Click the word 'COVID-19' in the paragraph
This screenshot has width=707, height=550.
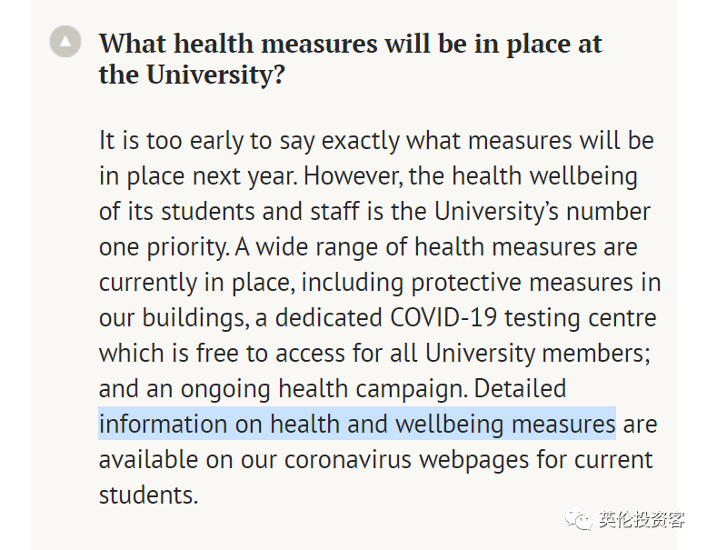(x=443, y=317)
